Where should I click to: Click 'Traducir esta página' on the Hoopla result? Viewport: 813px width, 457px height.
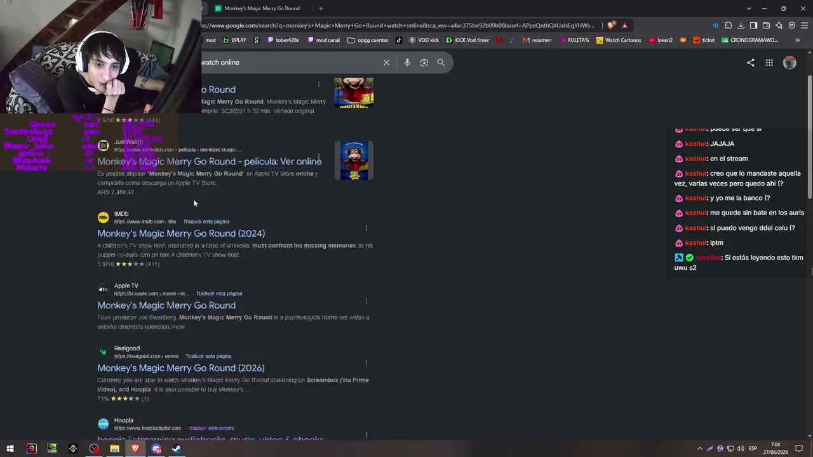tap(212, 428)
